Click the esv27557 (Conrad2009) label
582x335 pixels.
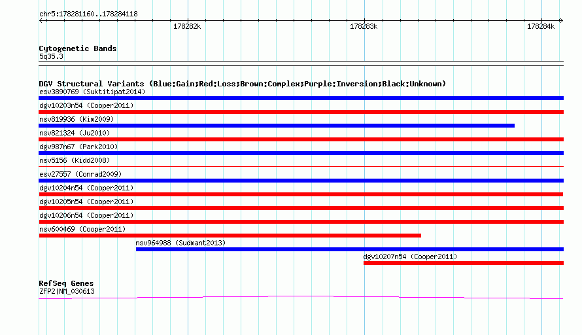click(x=80, y=174)
